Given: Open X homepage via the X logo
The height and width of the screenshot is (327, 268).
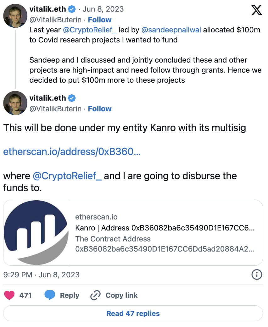Looking at the screenshot, I should point(256,9).
